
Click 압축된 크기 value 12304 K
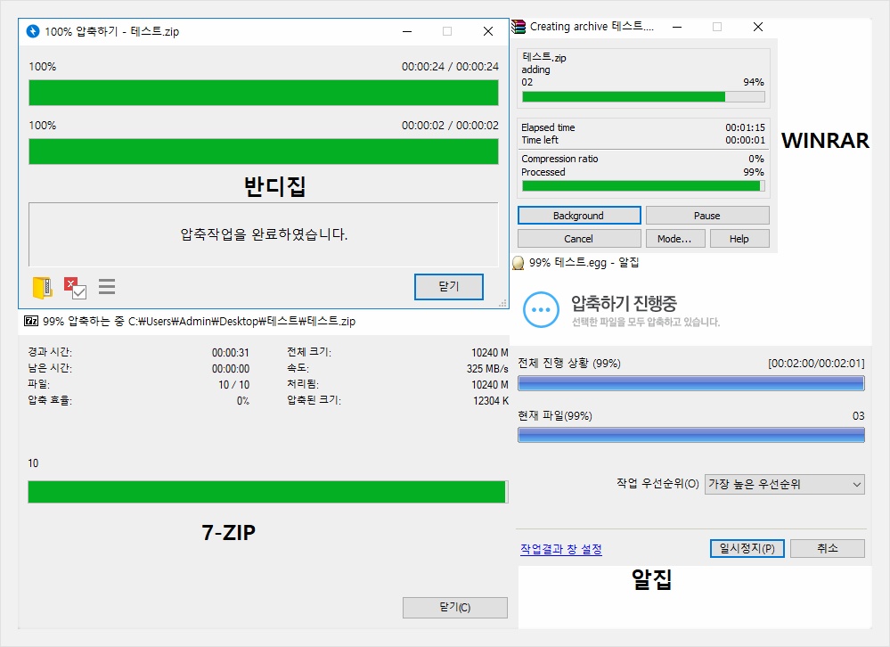(x=491, y=401)
